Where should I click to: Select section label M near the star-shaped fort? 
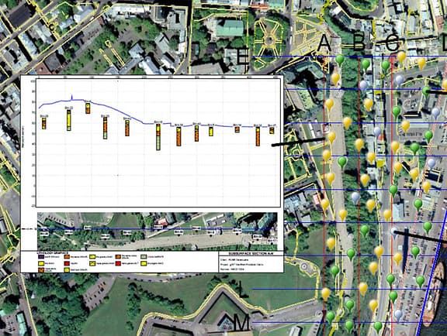point(241,322)
